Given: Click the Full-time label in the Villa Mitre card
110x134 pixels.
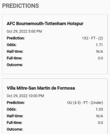Looking at the screenshot, I should point(15,123).
